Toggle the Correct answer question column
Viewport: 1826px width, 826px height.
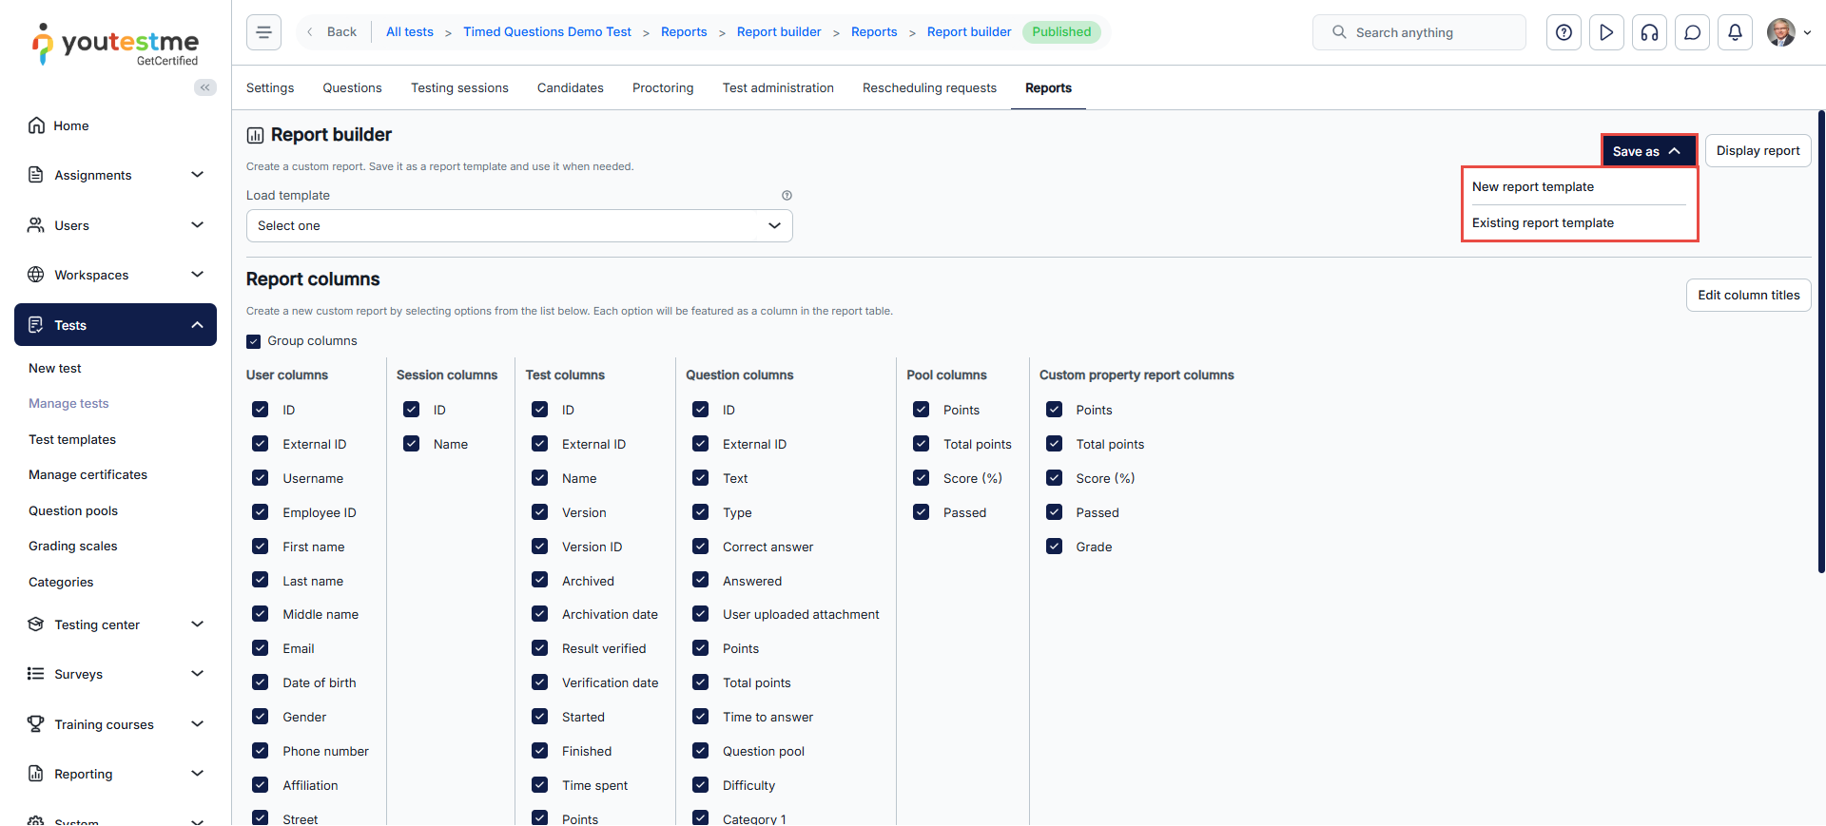click(701, 547)
